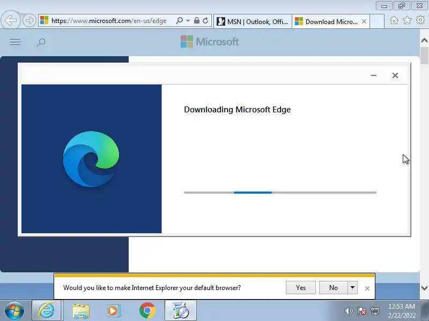Click the security lock icon in address bar

[197, 20]
